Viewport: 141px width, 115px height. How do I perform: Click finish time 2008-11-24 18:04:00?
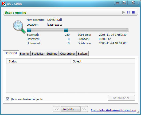click(x=113, y=43)
